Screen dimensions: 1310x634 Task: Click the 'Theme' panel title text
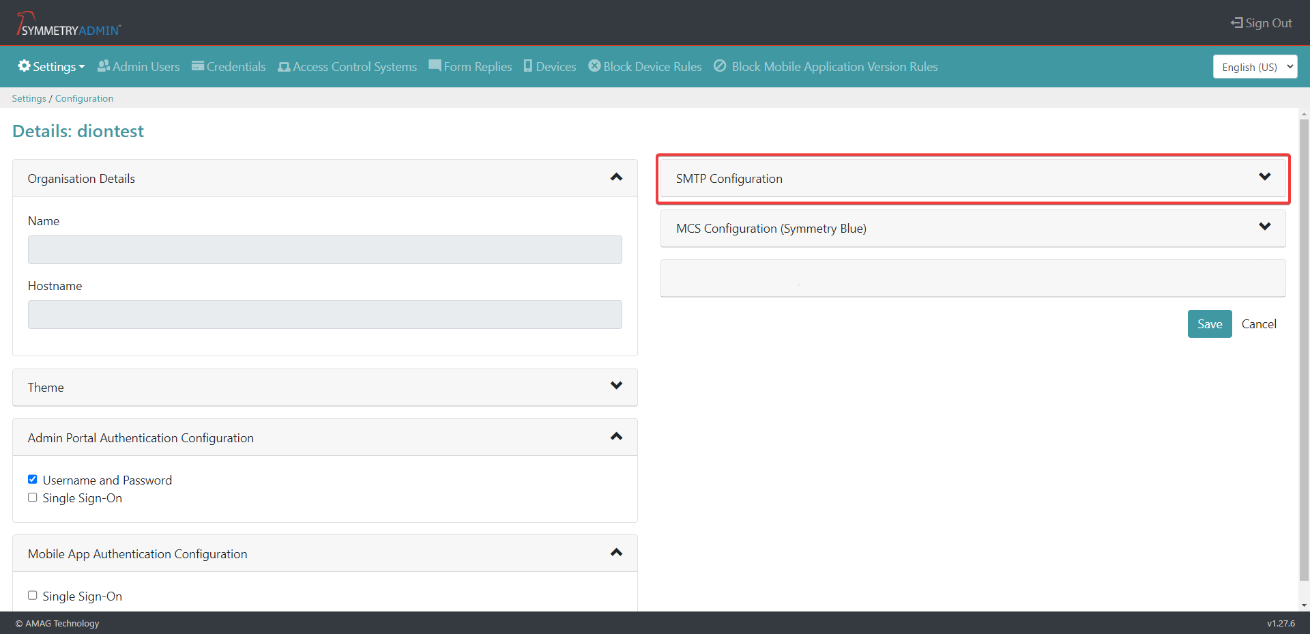(46, 388)
